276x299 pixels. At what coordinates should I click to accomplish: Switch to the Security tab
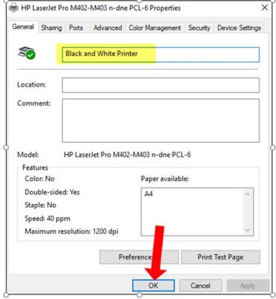199,28
